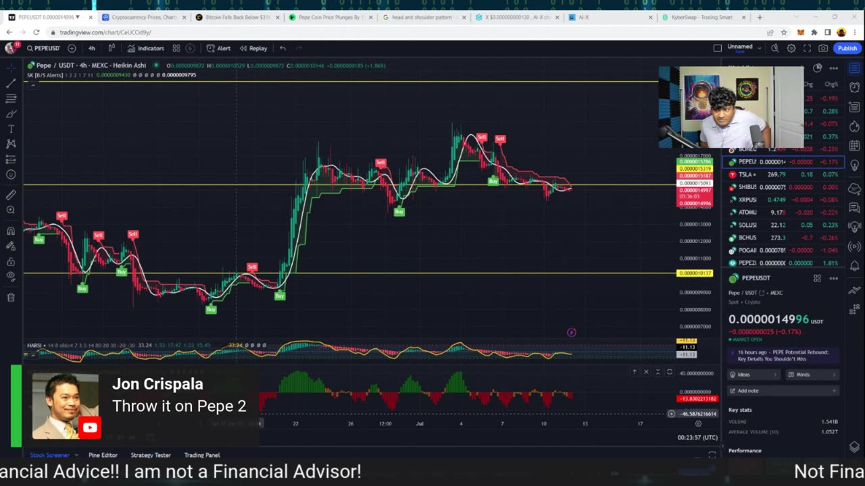The width and height of the screenshot is (865, 486).
Task: Open the Unnamed layout dropdown arrow
Action: coord(760,48)
